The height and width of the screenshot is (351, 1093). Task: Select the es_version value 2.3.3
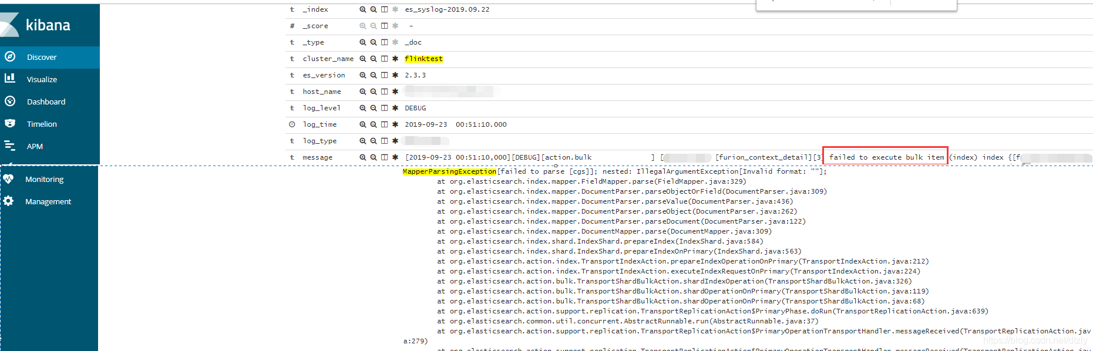(x=415, y=75)
